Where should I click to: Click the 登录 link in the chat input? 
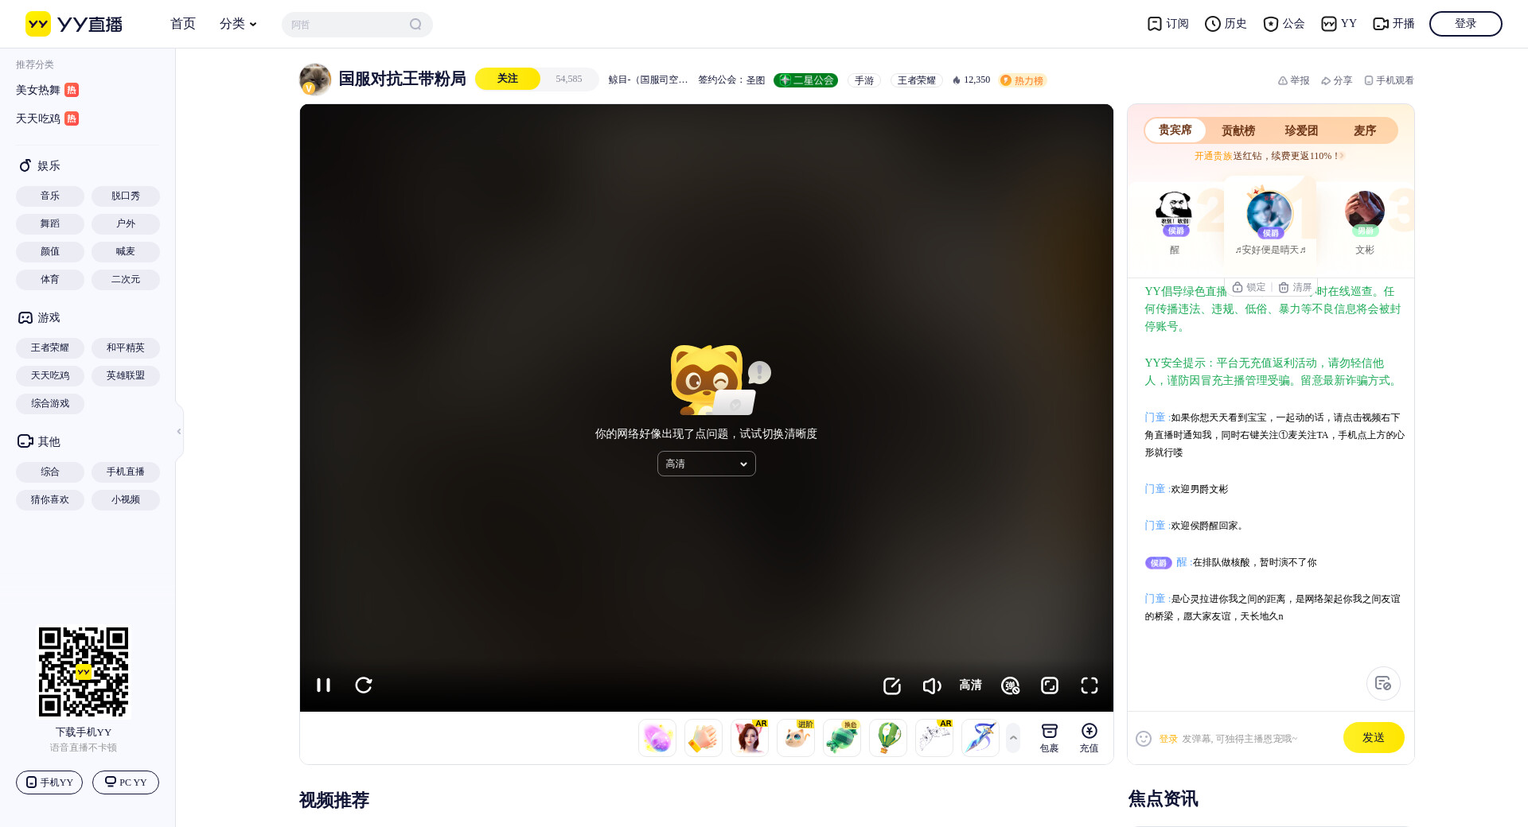point(1168,739)
